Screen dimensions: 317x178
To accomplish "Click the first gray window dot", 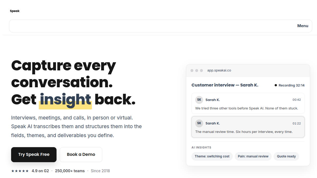I will [x=192, y=70].
